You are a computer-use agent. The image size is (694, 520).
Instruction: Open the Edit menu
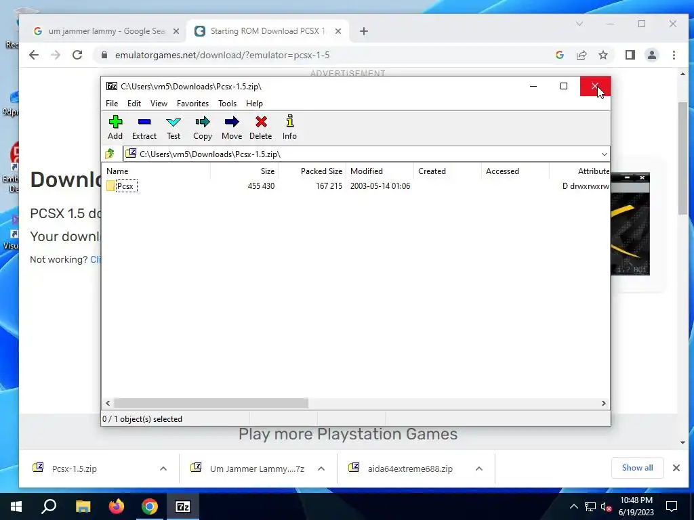point(134,104)
